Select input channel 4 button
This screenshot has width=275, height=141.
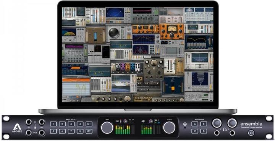click(80, 124)
